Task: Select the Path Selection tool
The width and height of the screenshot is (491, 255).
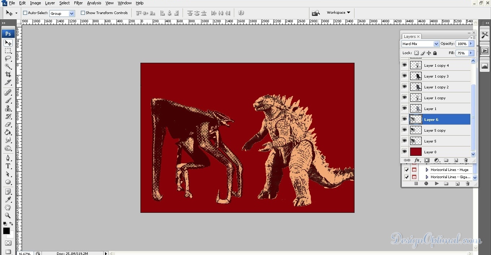Action: pos(8,174)
